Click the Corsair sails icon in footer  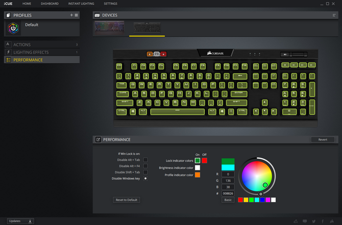332,221
